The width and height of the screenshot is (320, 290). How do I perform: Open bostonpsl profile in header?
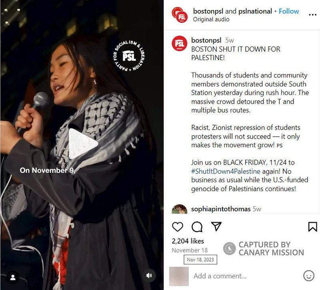pos(208,11)
